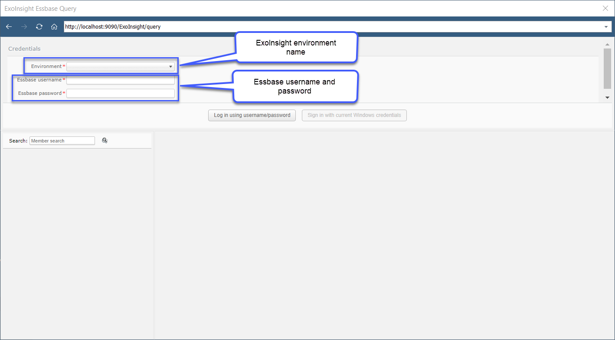Reload the page with the refresh icon

(x=39, y=27)
